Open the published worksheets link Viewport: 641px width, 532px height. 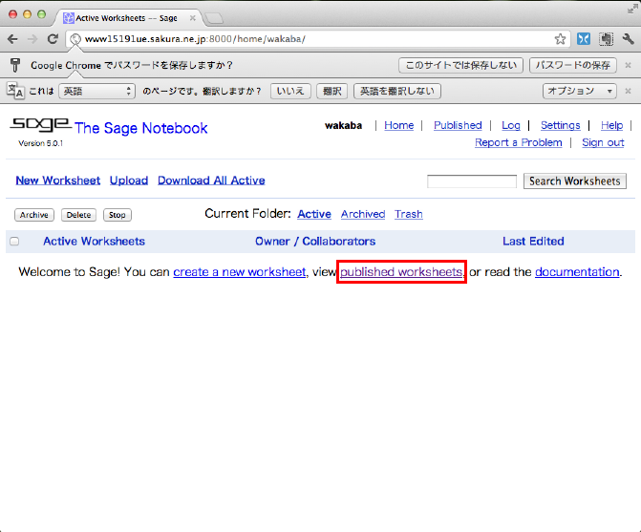401,272
